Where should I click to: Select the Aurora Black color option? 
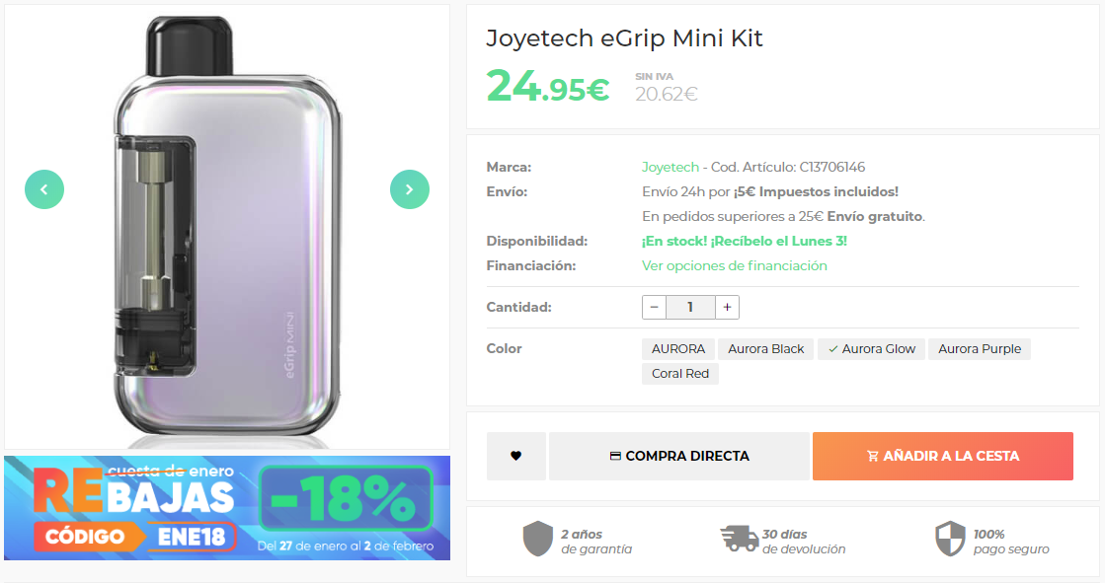tap(766, 349)
